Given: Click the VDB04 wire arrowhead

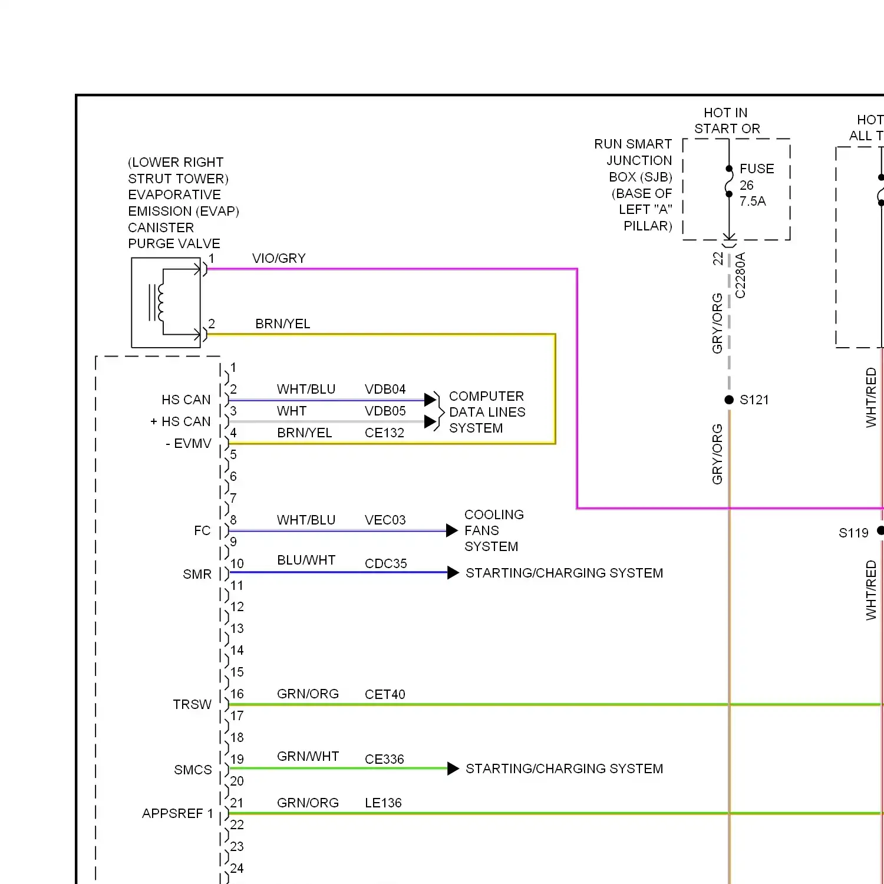Looking at the screenshot, I should pyautogui.click(x=430, y=400).
